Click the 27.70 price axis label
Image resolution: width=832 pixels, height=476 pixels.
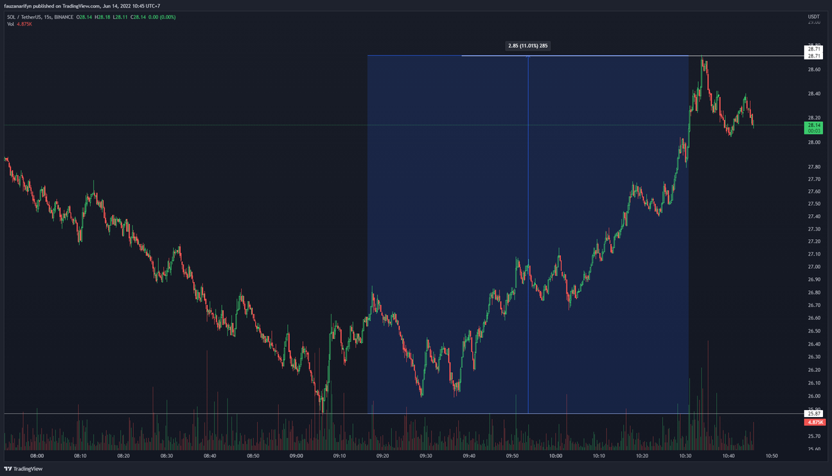click(814, 179)
